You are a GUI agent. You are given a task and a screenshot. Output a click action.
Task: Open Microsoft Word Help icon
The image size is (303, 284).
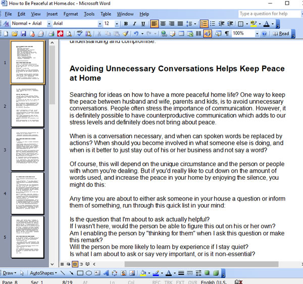(x=264, y=34)
